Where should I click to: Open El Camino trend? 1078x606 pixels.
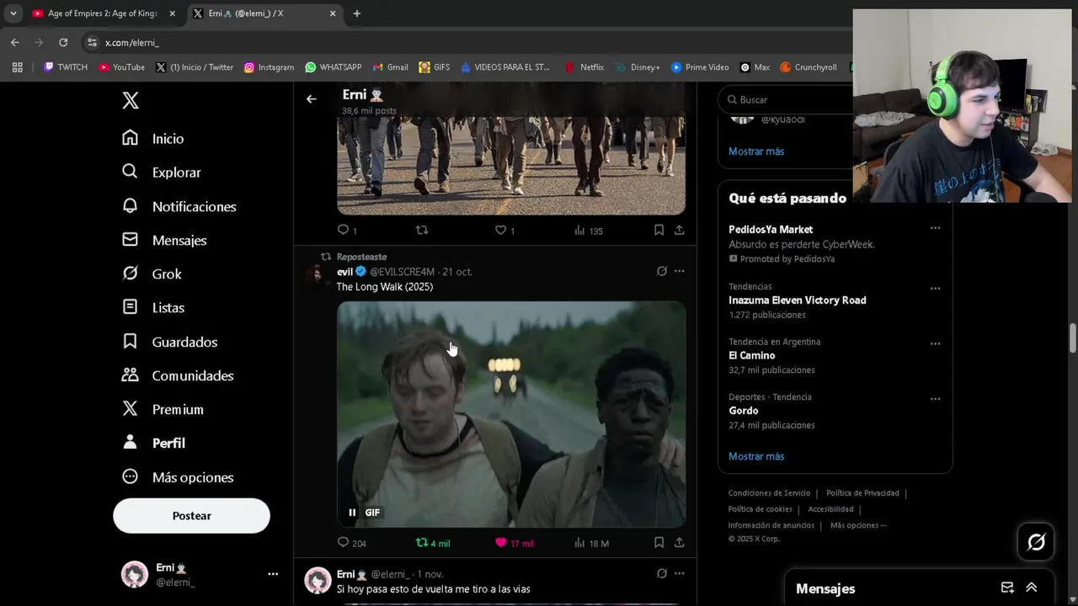[x=751, y=355]
